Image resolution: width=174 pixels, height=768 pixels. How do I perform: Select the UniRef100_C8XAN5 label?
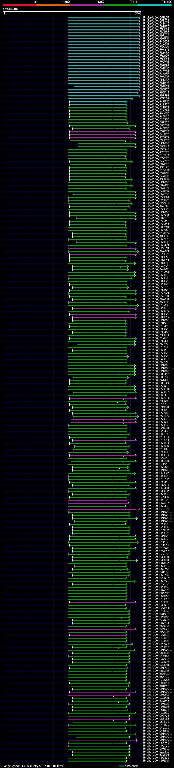point(156,186)
